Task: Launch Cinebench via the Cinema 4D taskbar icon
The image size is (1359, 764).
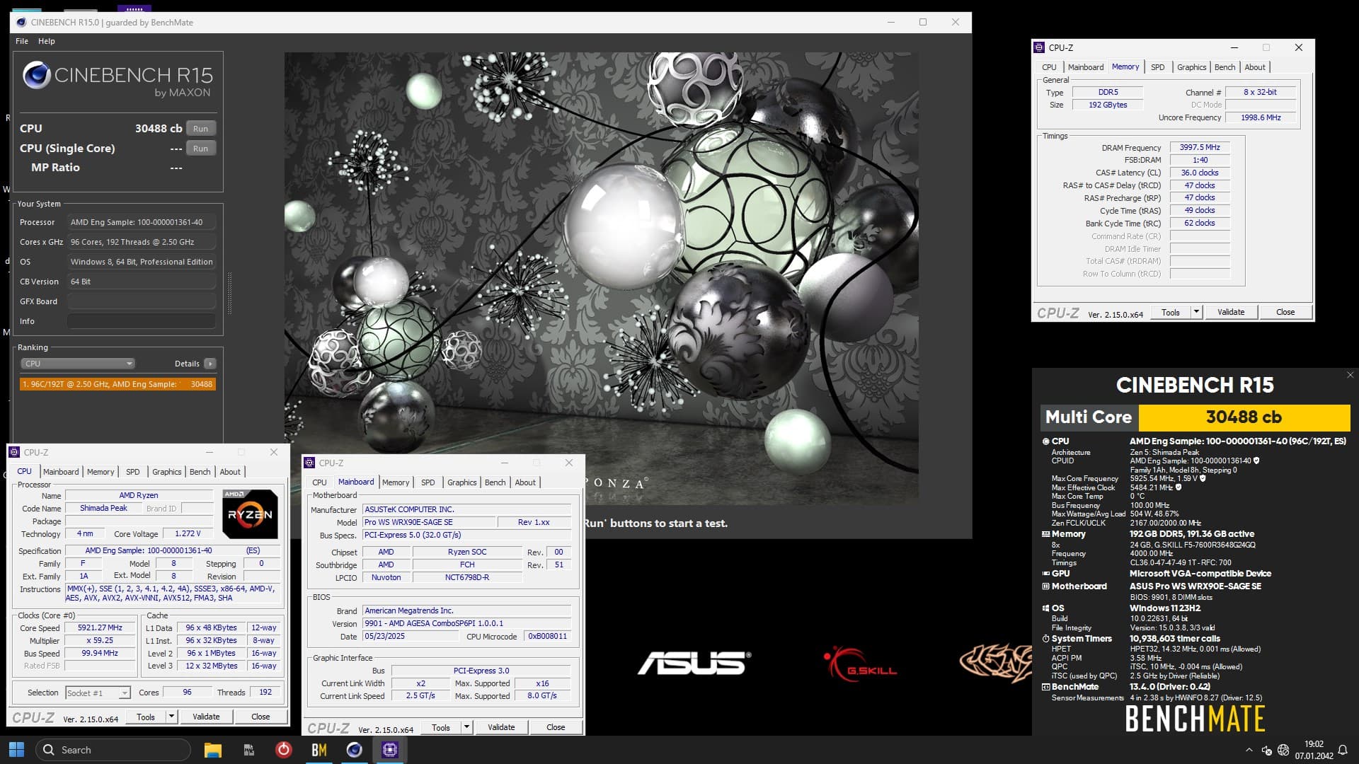Action: tap(354, 749)
